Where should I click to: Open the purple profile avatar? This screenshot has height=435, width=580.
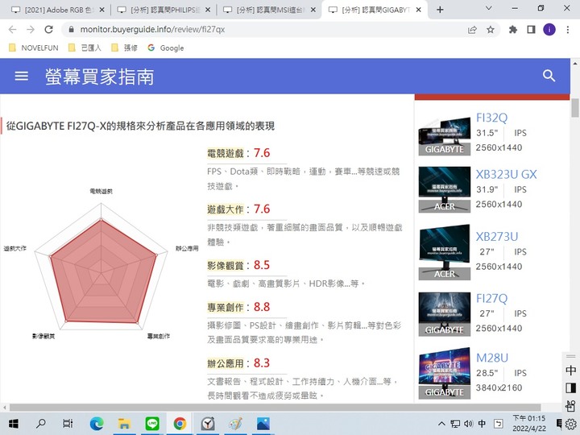[549, 30]
